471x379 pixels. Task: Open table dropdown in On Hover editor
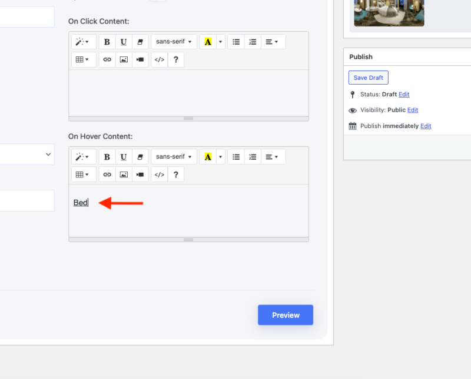click(84, 175)
